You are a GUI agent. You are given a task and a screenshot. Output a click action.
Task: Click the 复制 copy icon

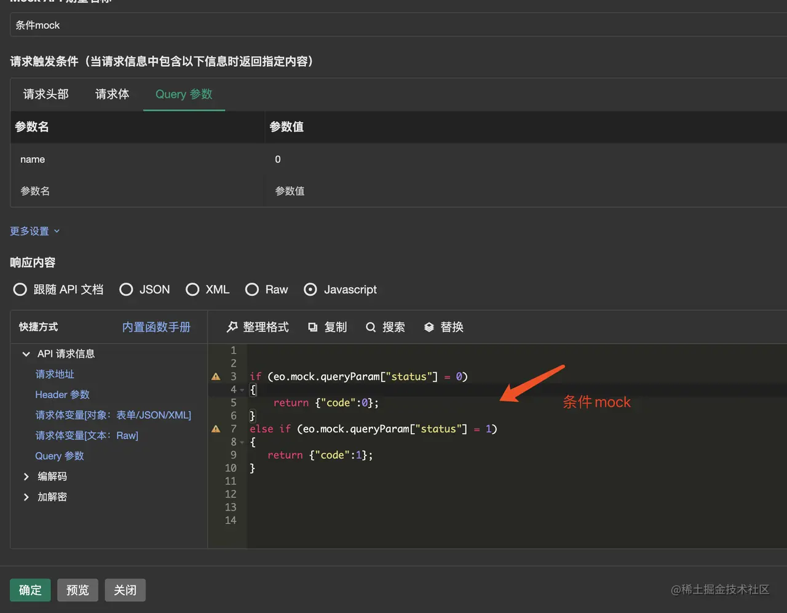(x=313, y=327)
